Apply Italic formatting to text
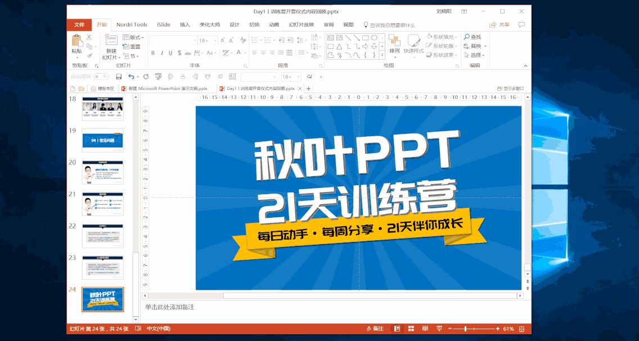 click(161, 52)
